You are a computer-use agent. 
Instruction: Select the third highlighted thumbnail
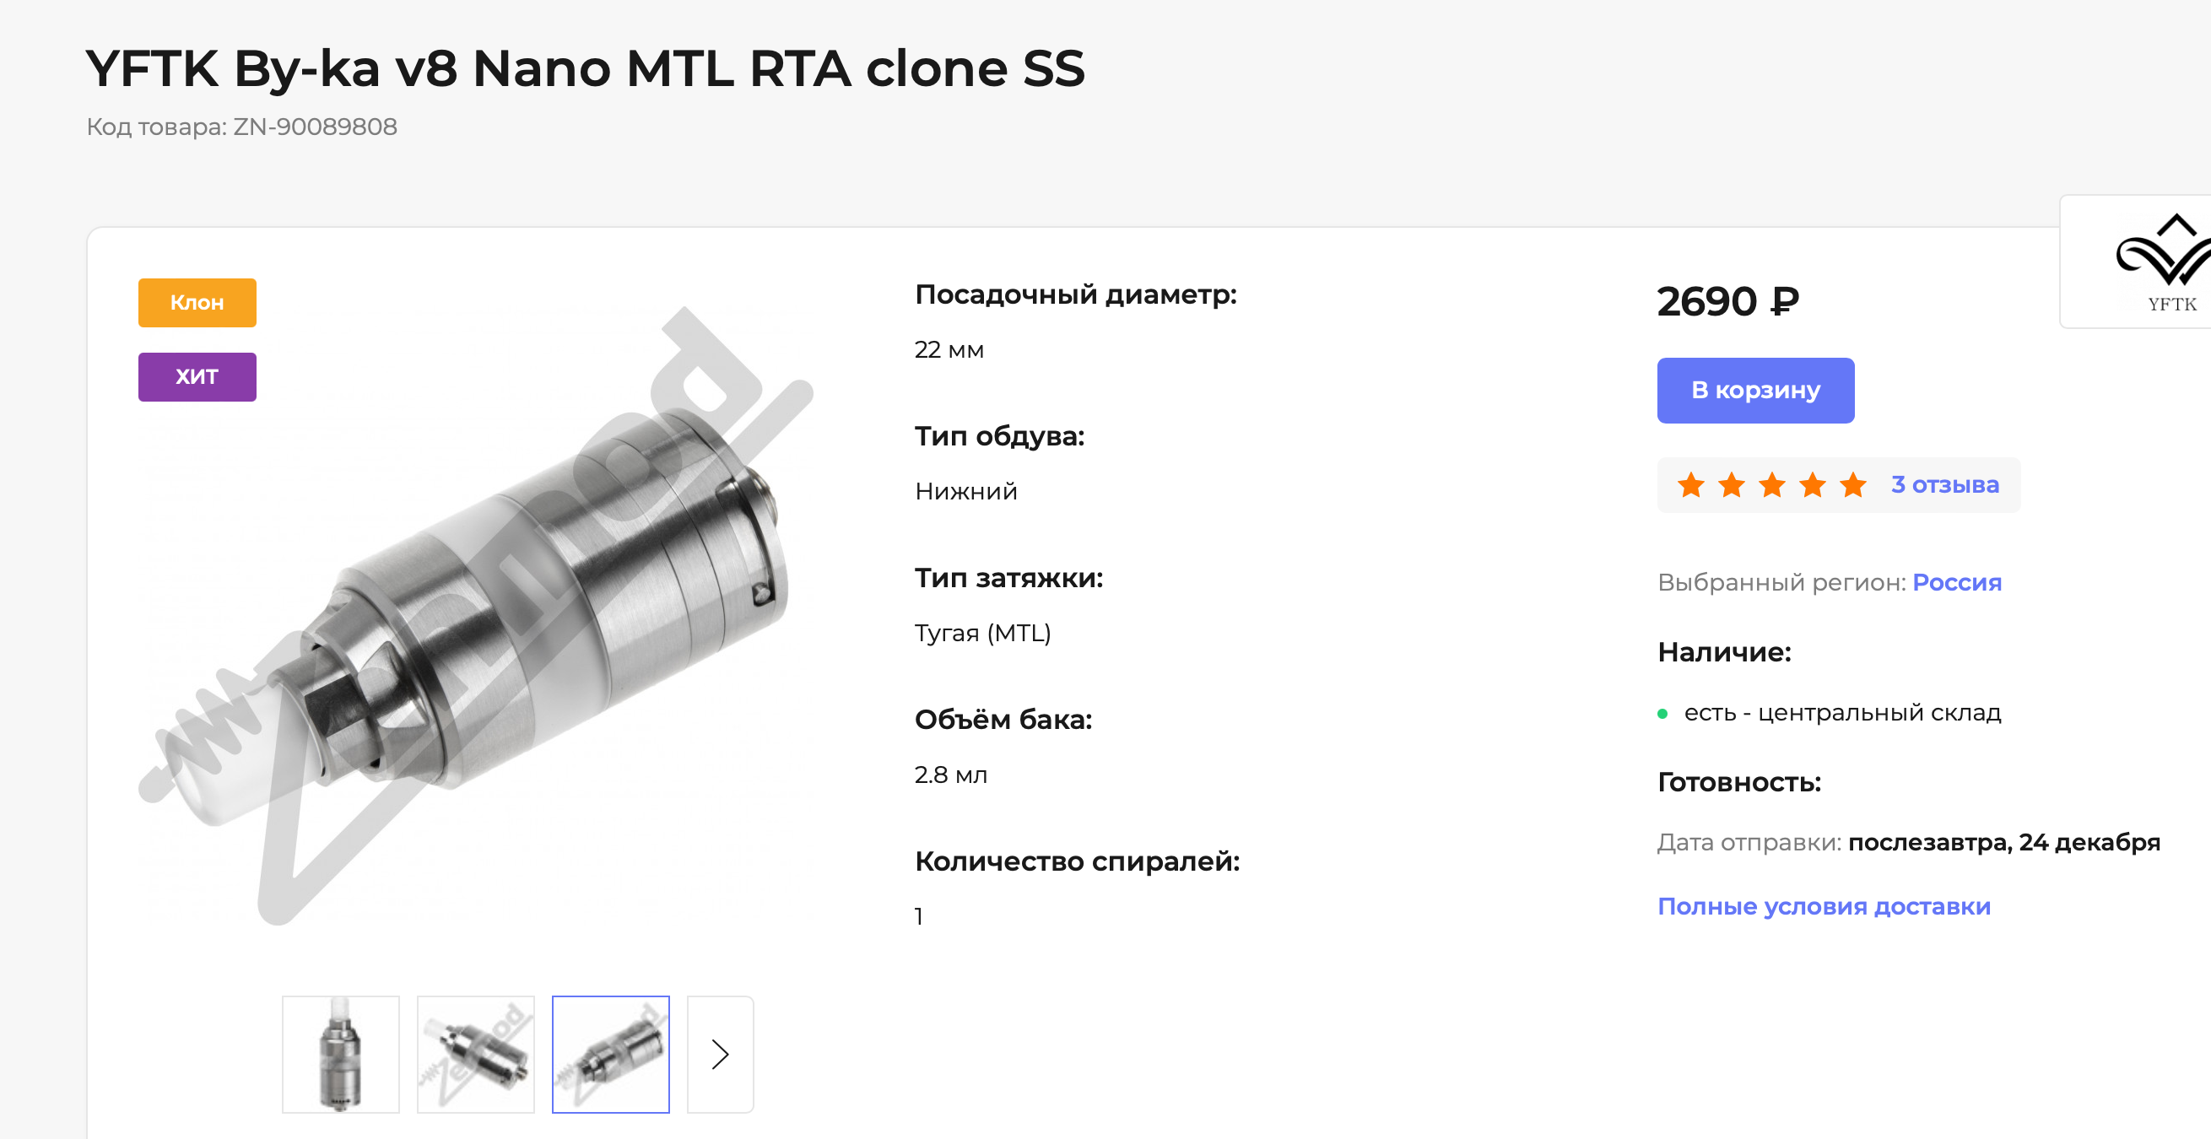pyautogui.click(x=610, y=1054)
